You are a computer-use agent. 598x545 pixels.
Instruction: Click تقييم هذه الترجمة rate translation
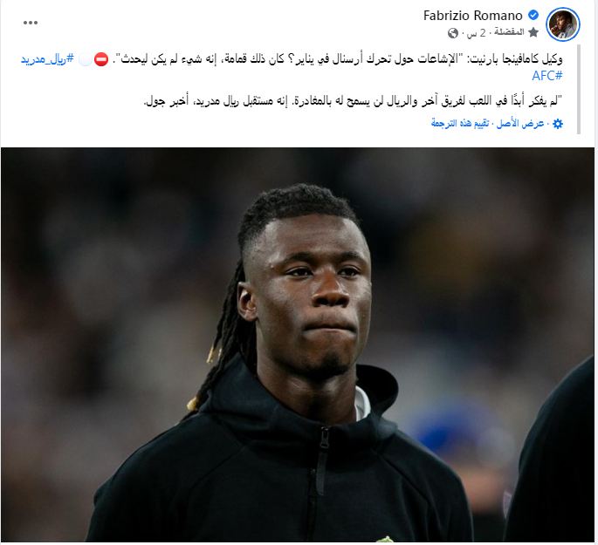tap(460, 124)
